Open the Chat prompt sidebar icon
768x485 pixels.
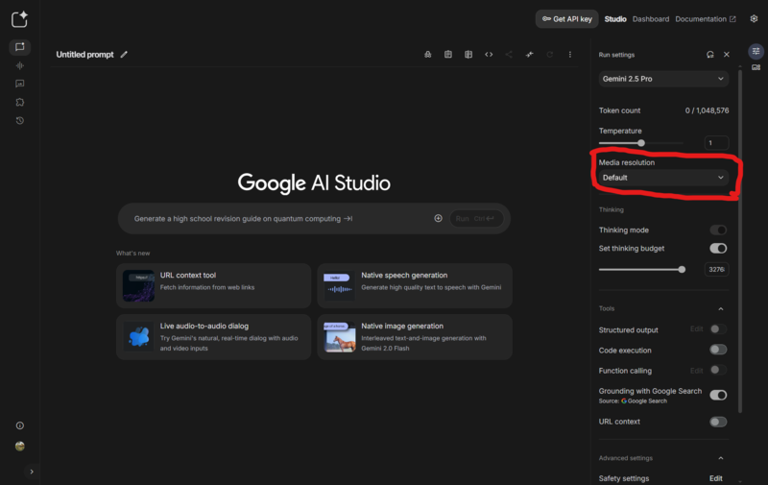coord(19,47)
